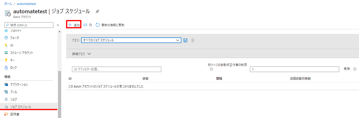The height and width of the screenshot is (118, 359).
Task: Click the プール icon
Action: click(x=6, y=92)
